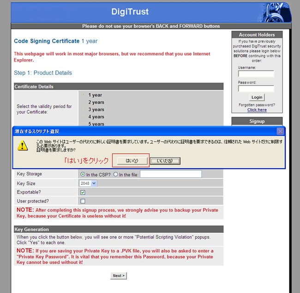Viewport: 300px width, 293px height.
Task: Click the はい(Y) button in the dialog
Action: coord(132,160)
